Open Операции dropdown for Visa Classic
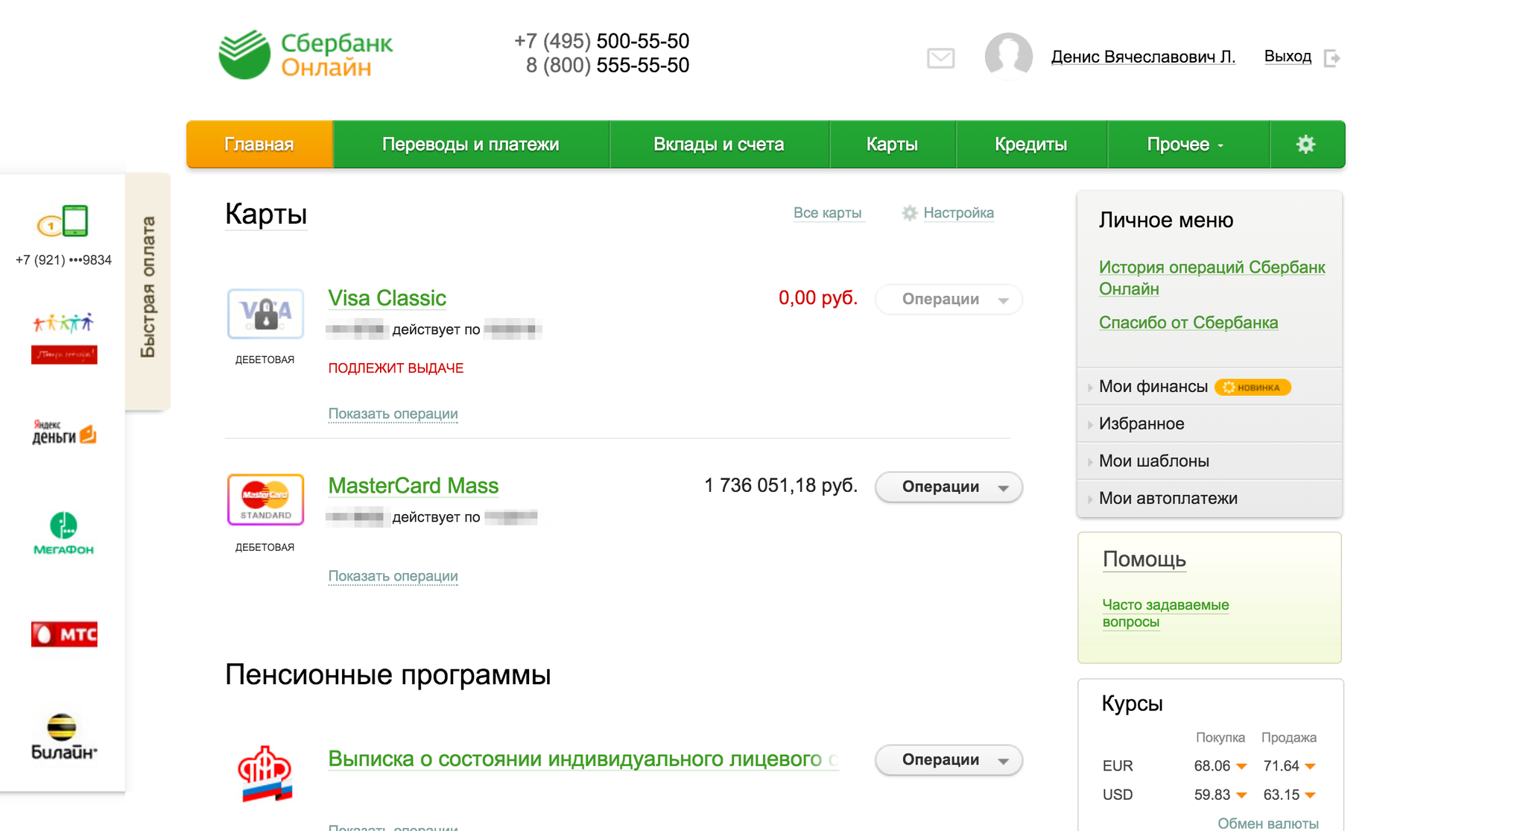Image resolution: width=1526 pixels, height=831 pixels. 949,299
